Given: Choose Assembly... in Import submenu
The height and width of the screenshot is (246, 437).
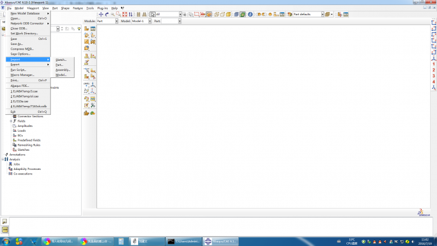Looking at the screenshot, I should click(63, 70).
